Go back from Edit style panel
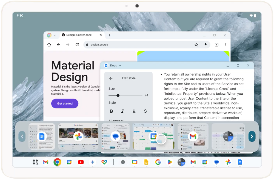This screenshot has height=180, width=274. [x=111, y=78]
